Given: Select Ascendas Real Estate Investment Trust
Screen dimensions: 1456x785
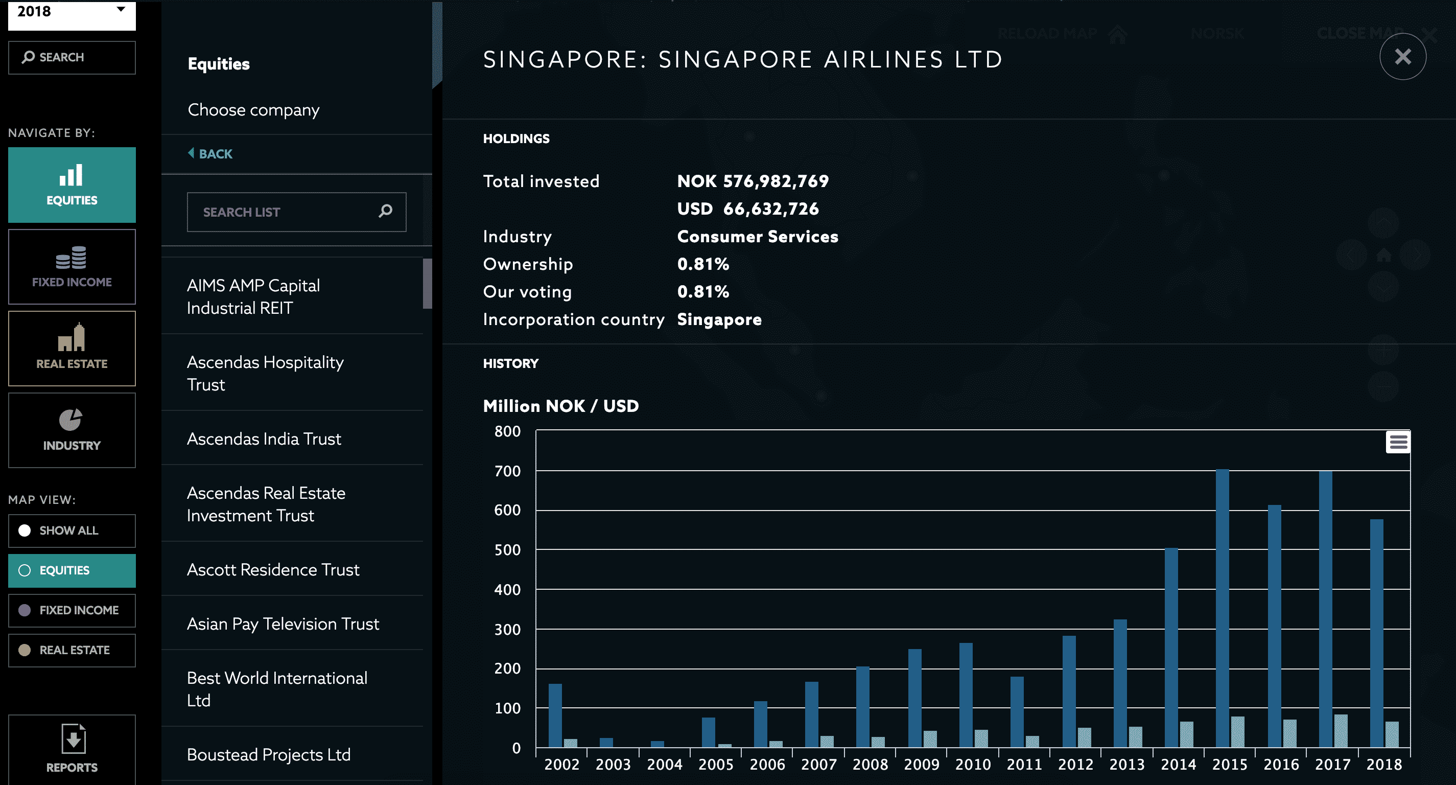Looking at the screenshot, I should point(292,504).
